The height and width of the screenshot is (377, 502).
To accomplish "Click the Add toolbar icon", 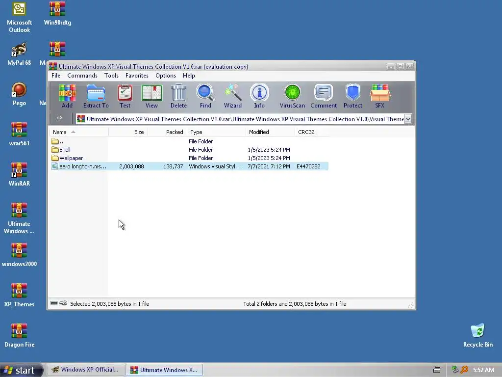I will (x=67, y=96).
